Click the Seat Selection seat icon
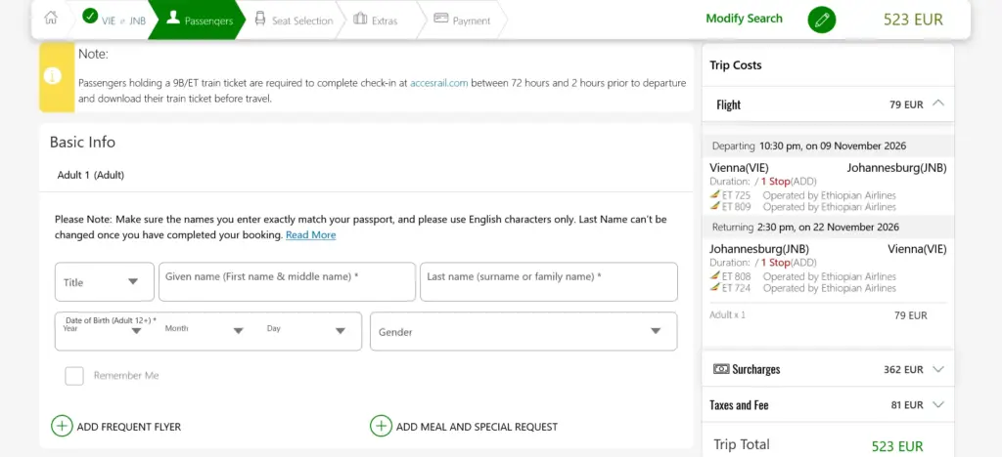The width and height of the screenshot is (1002, 457). (x=260, y=20)
